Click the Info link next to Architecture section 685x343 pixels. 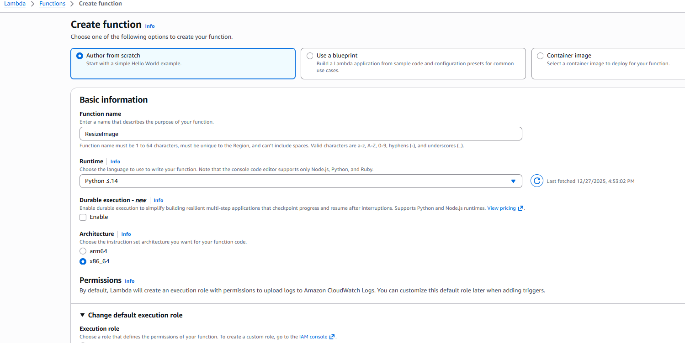126,234
